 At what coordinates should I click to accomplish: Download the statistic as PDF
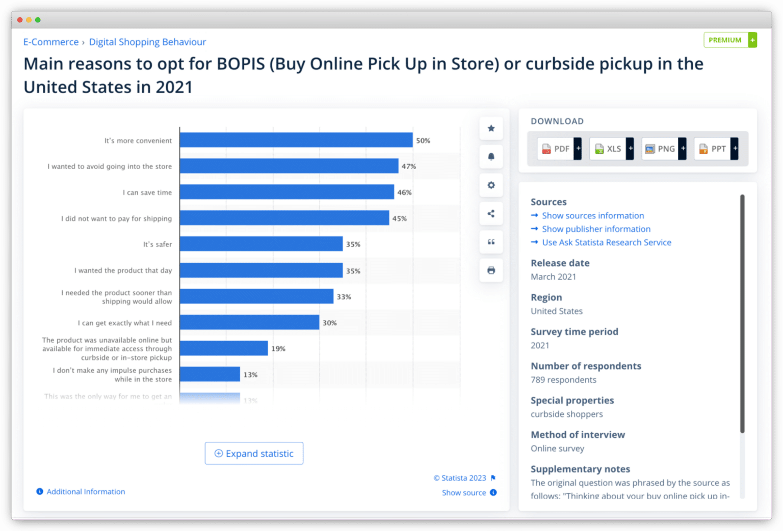(x=556, y=149)
